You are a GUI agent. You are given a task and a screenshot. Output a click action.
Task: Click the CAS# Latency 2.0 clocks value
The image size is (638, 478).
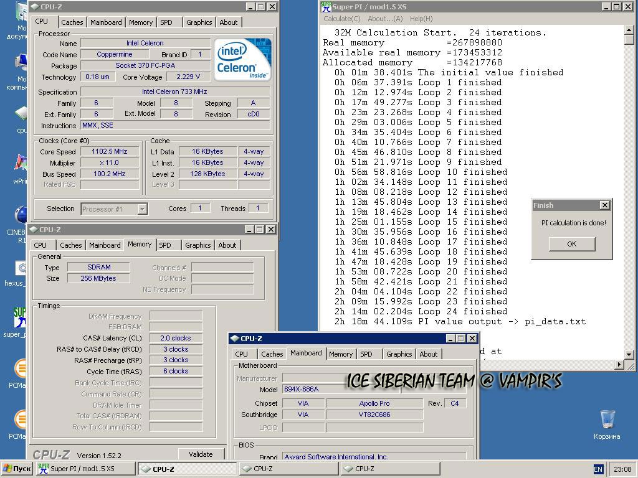(176, 338)
